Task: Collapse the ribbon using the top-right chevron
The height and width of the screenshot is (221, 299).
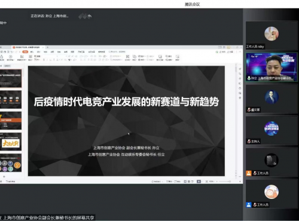Action: click(x=240, y=52)
